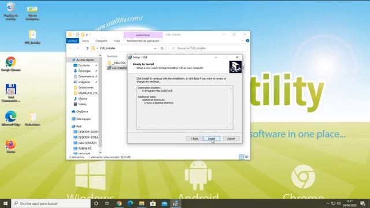Close the Setup - VUE dialog
The height and width of the screenshot is (208, 370).
click(x=237, y=57)
